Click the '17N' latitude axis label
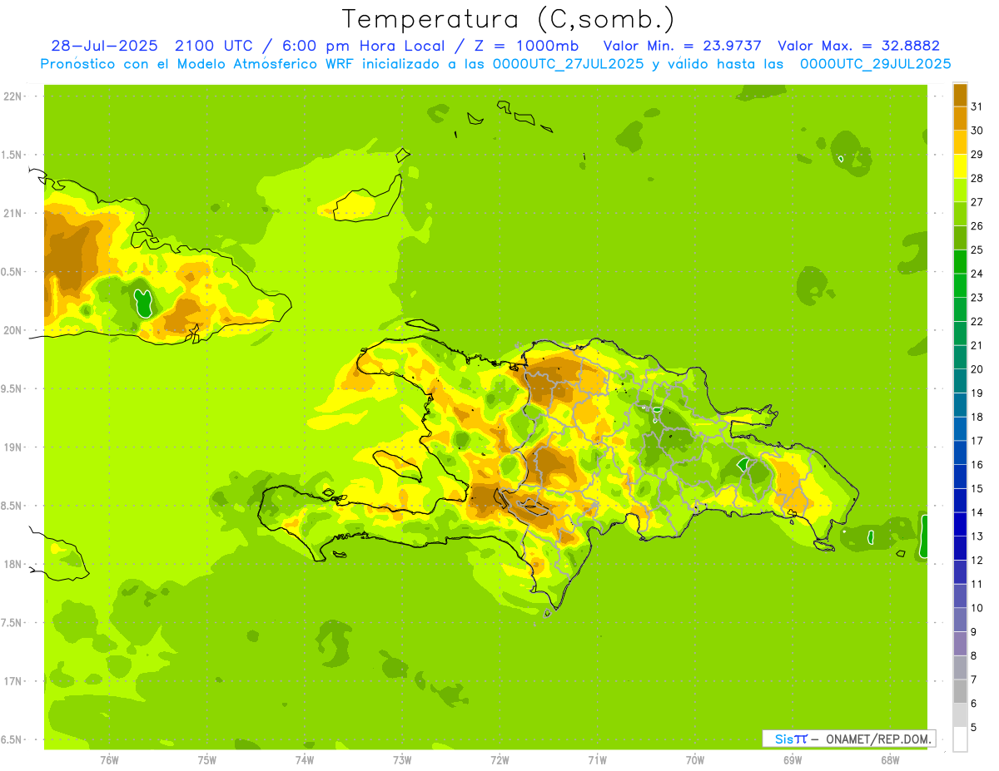This screenshot has width=999, height=771. click(x=12, y=681)
